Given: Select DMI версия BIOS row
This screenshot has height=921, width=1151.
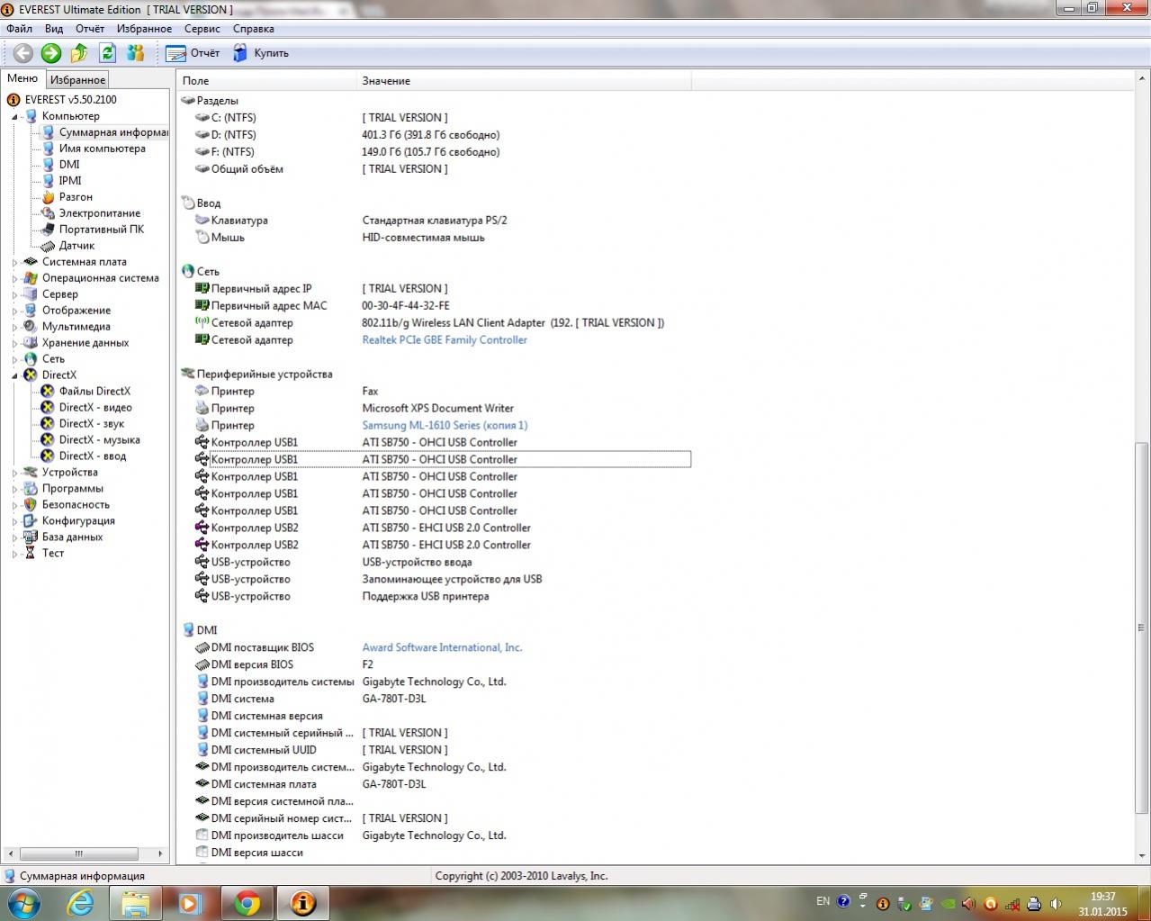Looking at the screenshot, I should tap(434, 665).
